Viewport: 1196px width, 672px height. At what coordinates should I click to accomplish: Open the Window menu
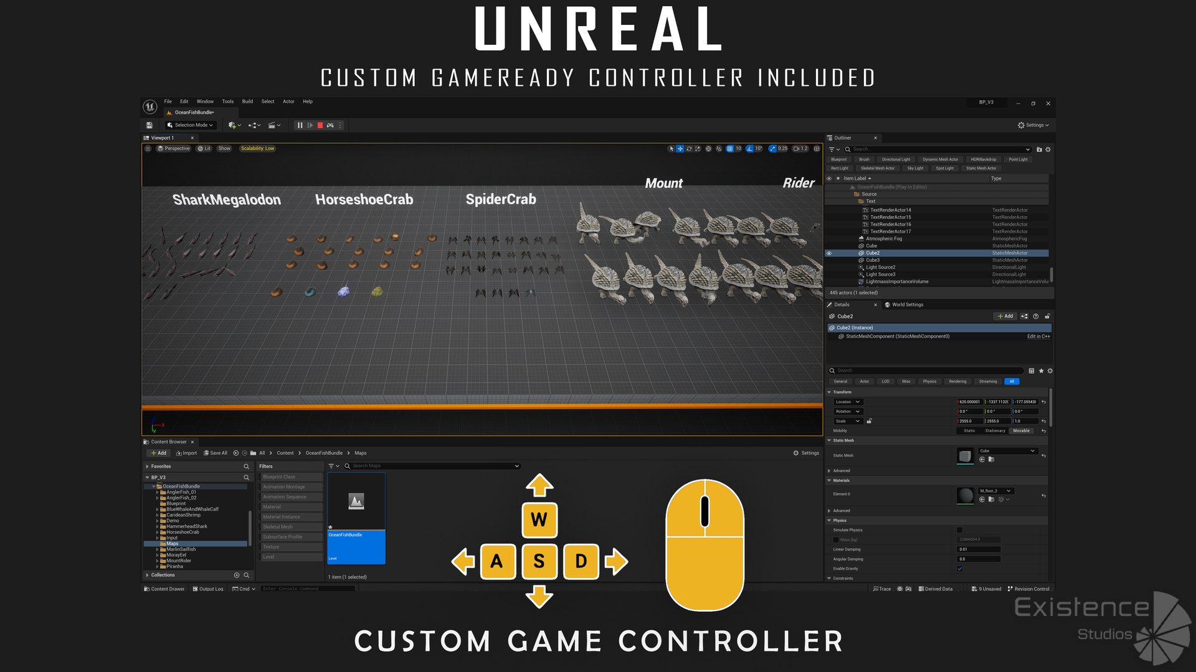pyautogui.click(x=205, y=101)
